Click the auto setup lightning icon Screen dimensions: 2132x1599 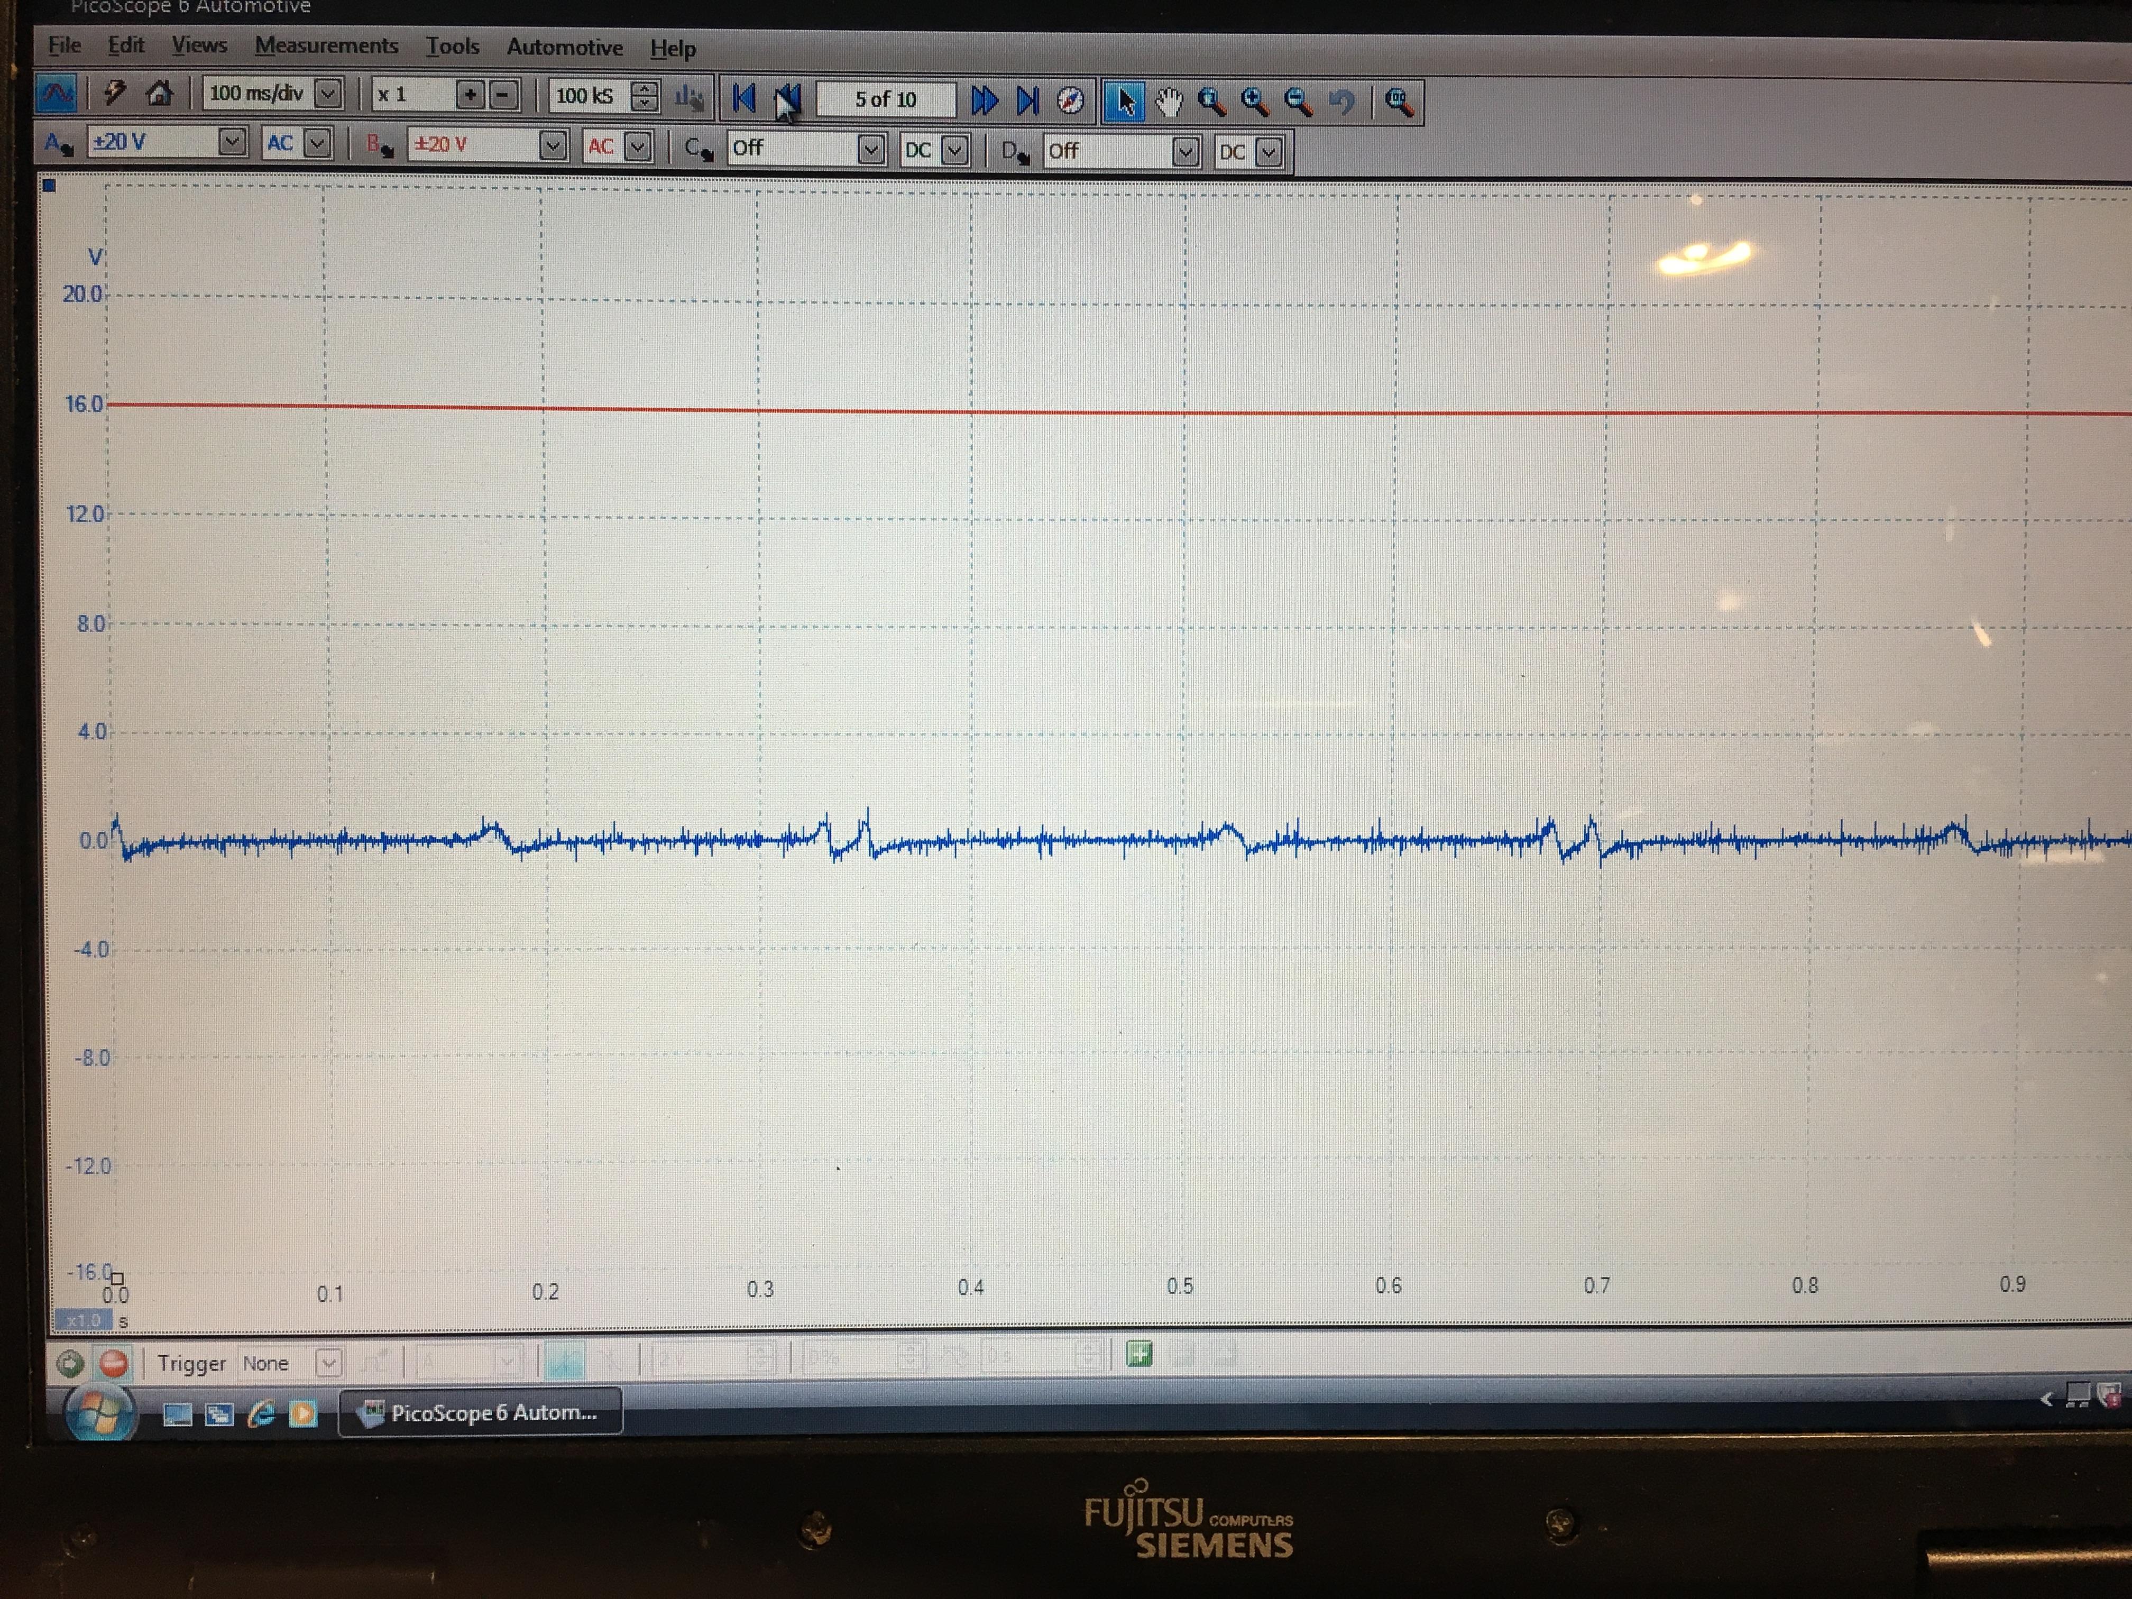[x=115, y=93]
